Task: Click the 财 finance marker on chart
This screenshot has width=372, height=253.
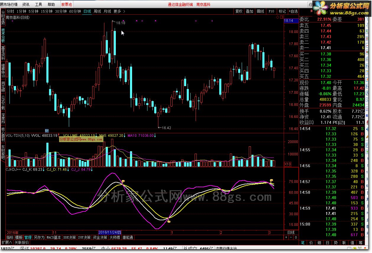Action: point(47,131)
